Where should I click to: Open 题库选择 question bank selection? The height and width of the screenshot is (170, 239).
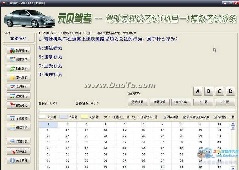19,50
